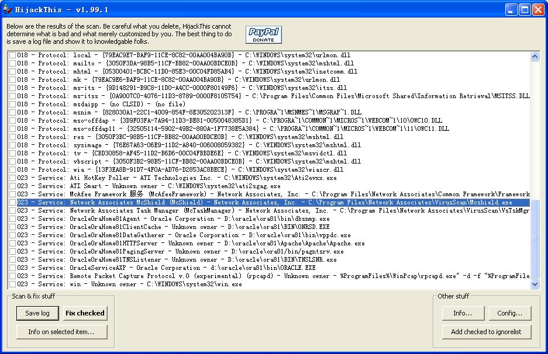
Task: Check the highlighted McShield service checkbox
Action: point(13,203)
